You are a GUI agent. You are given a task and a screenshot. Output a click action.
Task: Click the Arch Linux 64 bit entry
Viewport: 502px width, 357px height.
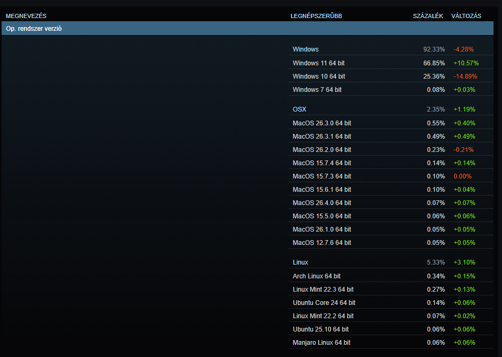316,276
